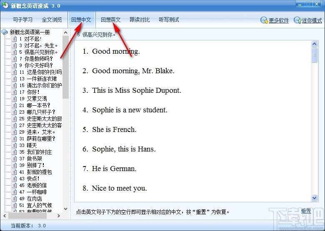Open the 跟读对比 tab
The image size is (325, 231).
click(x=140, y=20)
